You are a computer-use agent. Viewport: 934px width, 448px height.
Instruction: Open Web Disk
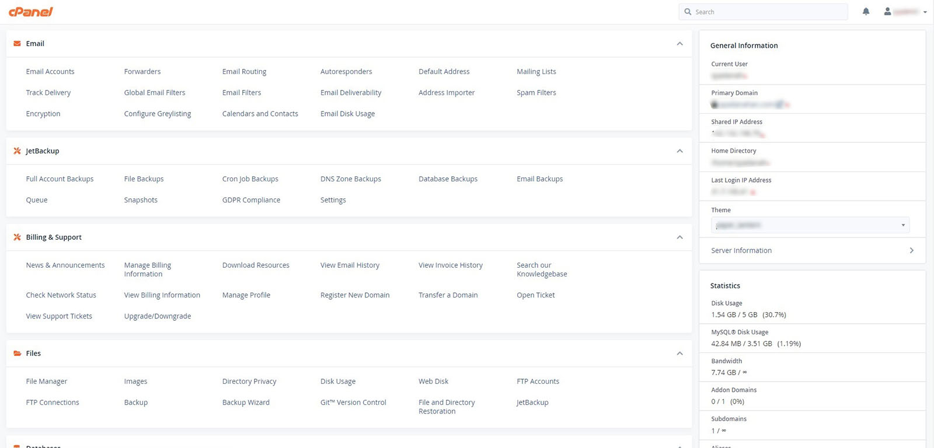(x=433, y=381)
